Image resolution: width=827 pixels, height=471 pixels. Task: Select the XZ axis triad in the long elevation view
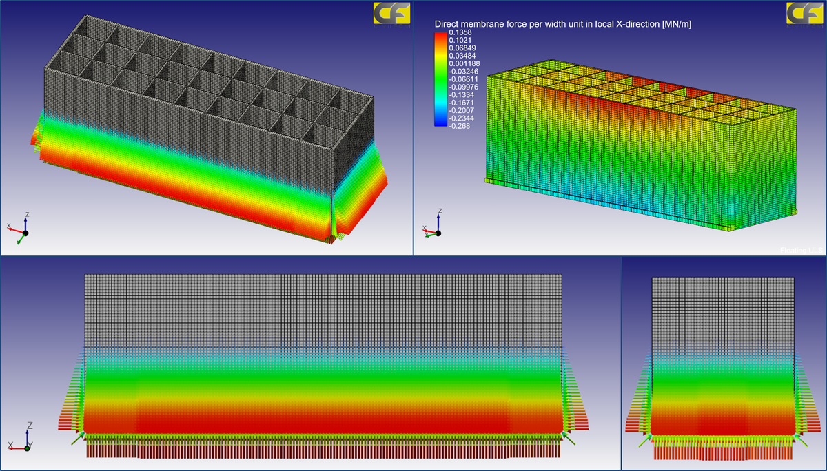(x=20, y=437)
